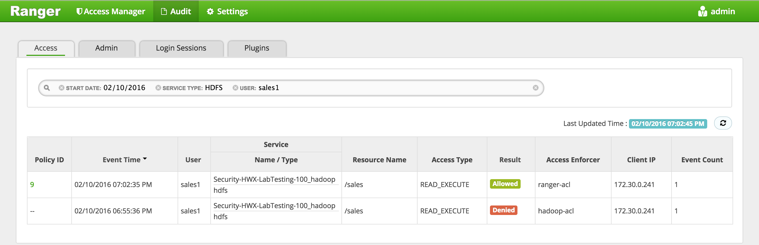Open the Plugins tab
Screen dimensions: 759x245
coord(257,48)
